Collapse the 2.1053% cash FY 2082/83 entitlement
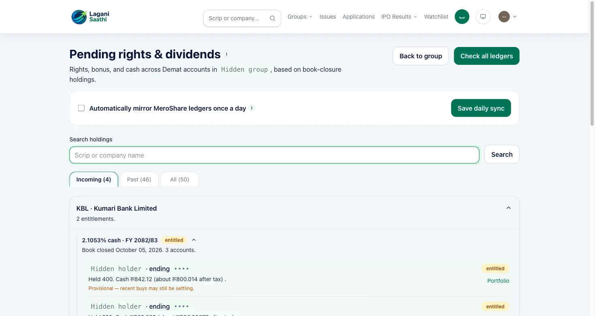Screen dimensions: 595x316 [x=194, y=240]
